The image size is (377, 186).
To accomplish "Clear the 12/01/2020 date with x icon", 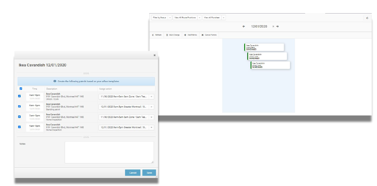I will [x=273, y=26].
